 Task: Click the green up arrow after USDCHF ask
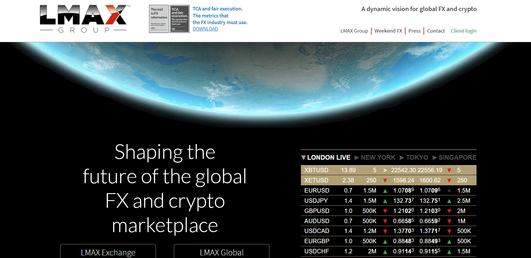[x=449, y=252]
